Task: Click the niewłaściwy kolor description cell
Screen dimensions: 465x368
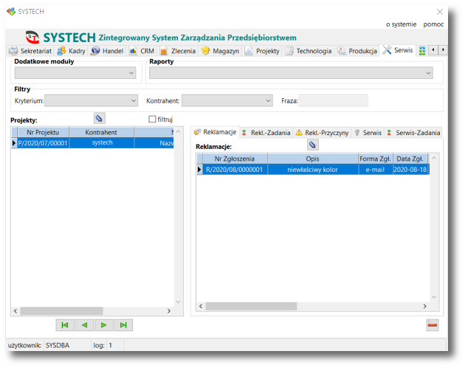Action: point(313,170)
